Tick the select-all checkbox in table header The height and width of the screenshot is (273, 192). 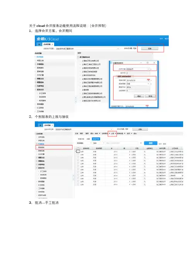click(x=78, y=148)
